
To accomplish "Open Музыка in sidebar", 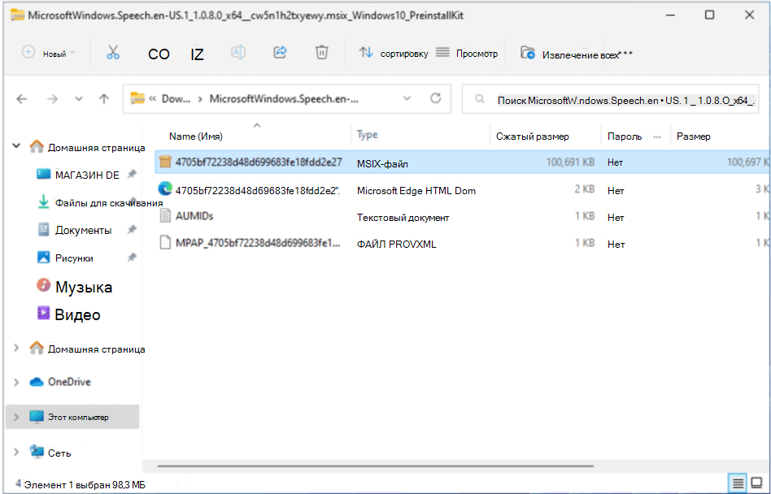I will pos(74,287).
